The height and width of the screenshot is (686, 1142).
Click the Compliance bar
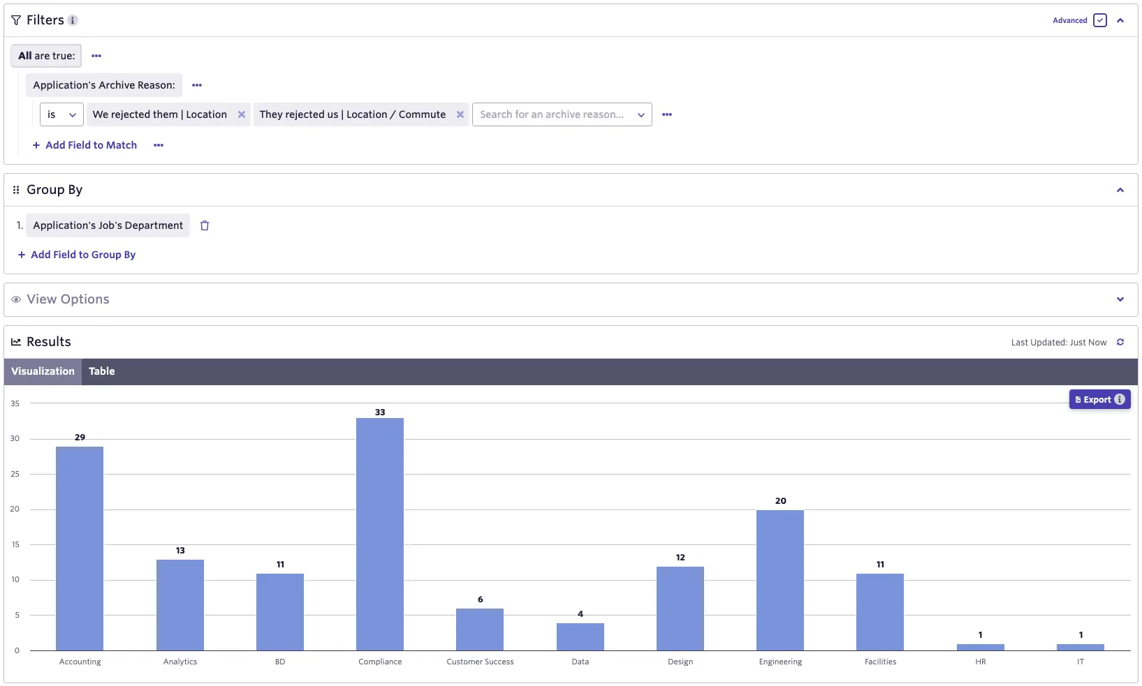[x=380, y=535]
